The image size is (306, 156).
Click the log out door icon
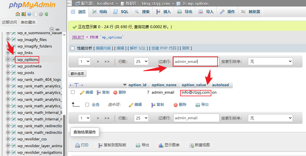click(23, 14)
